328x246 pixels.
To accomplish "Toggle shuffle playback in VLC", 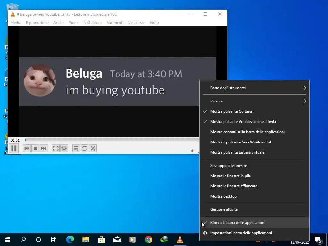I will coord(93,148).
